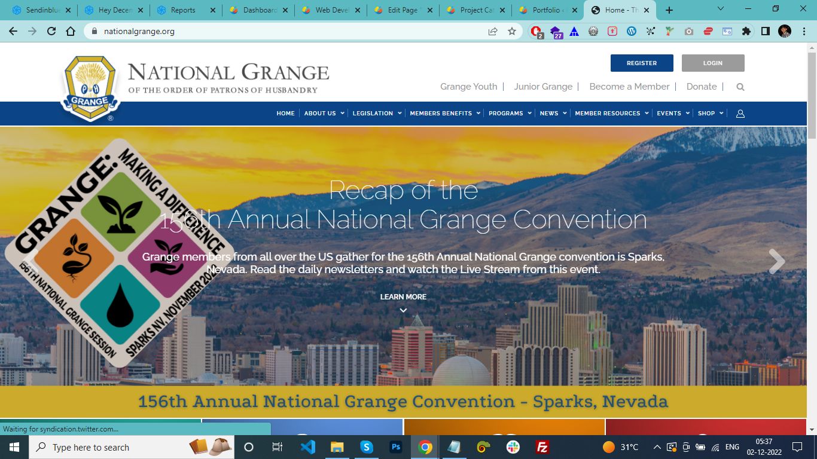Close the Reports tab

(x=213, y=10)
